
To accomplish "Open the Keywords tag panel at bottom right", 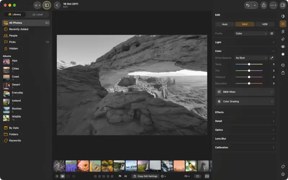I will [283, 166].
